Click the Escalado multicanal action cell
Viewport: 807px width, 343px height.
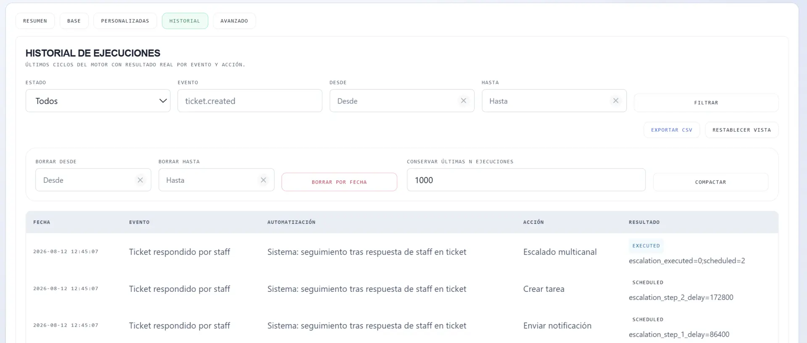[x=560, y=252]
